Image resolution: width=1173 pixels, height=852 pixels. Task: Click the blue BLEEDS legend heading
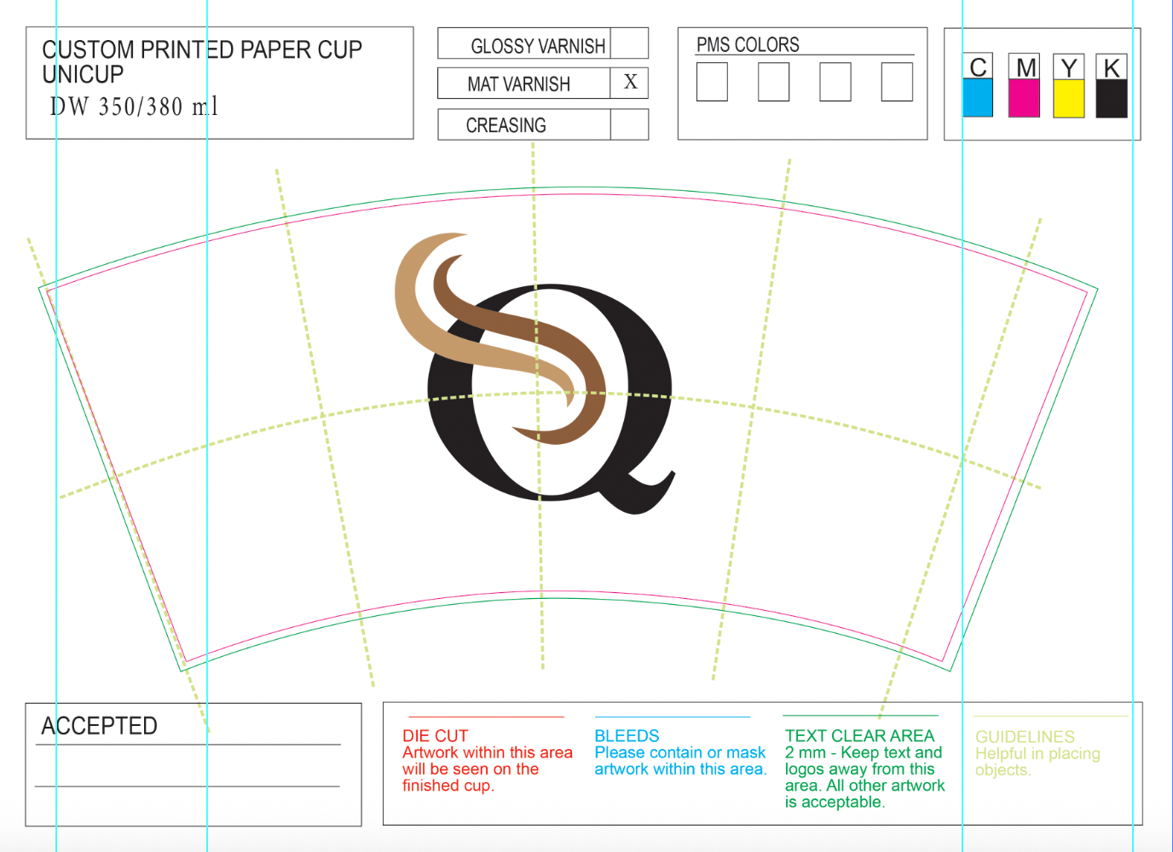(627, 735)
